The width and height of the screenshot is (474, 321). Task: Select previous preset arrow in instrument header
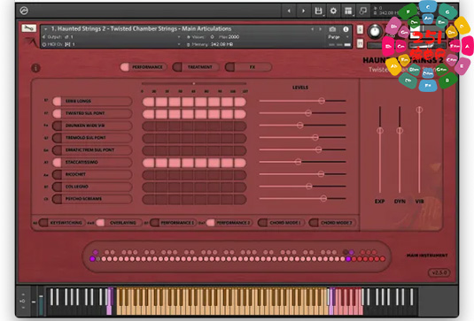[313, 29]
